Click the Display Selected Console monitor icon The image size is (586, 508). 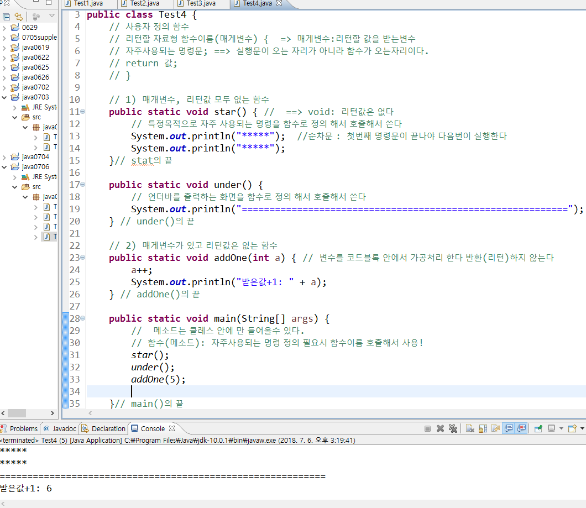[551, 429]
